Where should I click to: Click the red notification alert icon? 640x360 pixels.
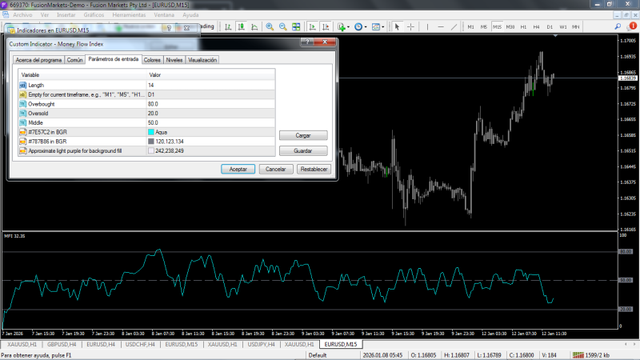pos(632,26)
